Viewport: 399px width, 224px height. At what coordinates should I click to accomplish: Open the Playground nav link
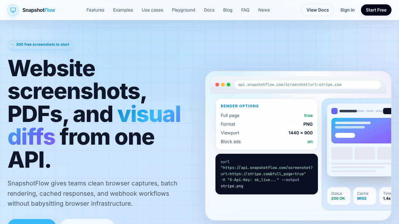[184, 10]
